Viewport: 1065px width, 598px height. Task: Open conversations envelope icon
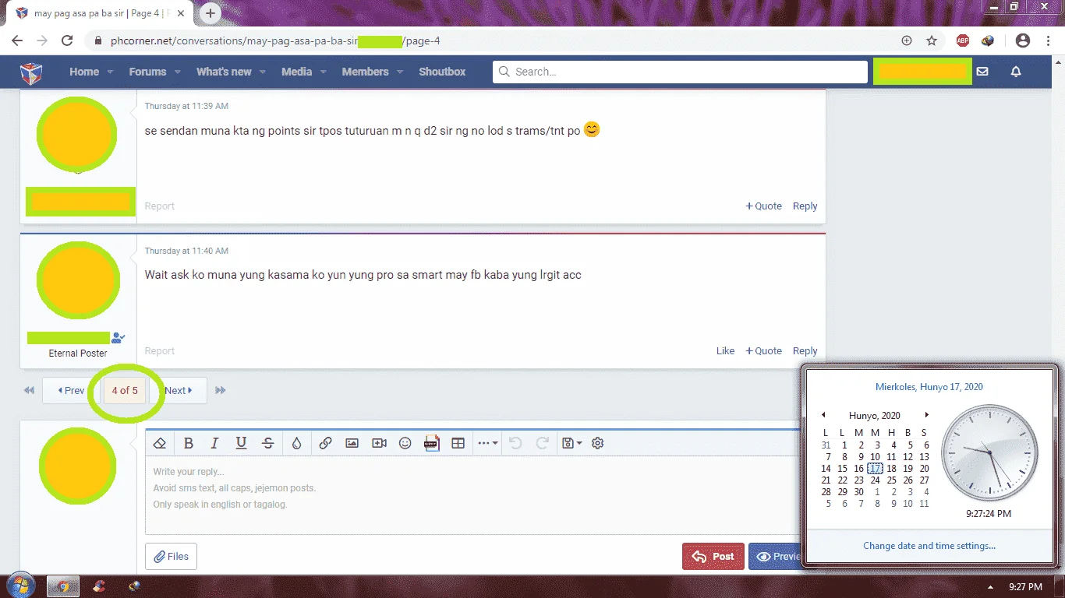(x=982, y=72)
